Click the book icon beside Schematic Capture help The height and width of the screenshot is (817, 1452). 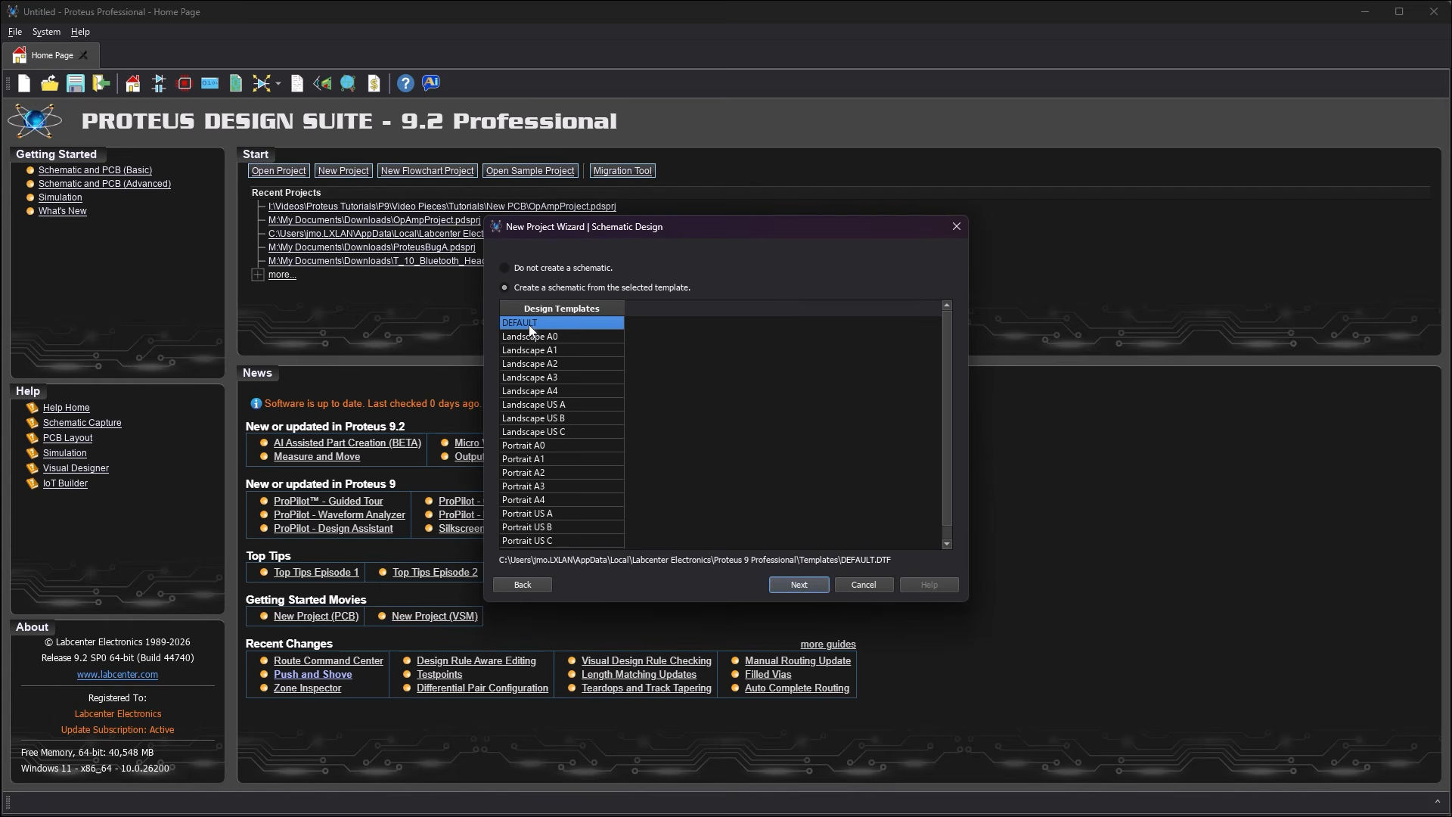(32, 423)
